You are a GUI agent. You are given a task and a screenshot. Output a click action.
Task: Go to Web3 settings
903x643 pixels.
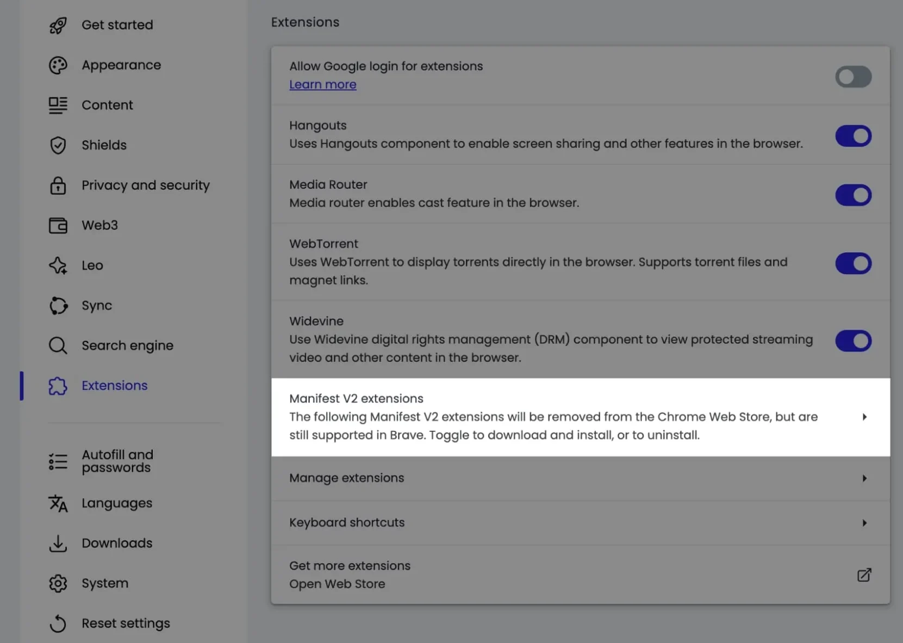click(99, 225)
